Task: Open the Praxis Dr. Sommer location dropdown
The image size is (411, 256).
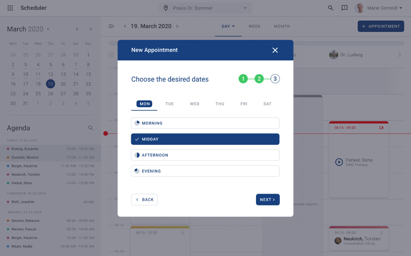Action: [205, 8]
